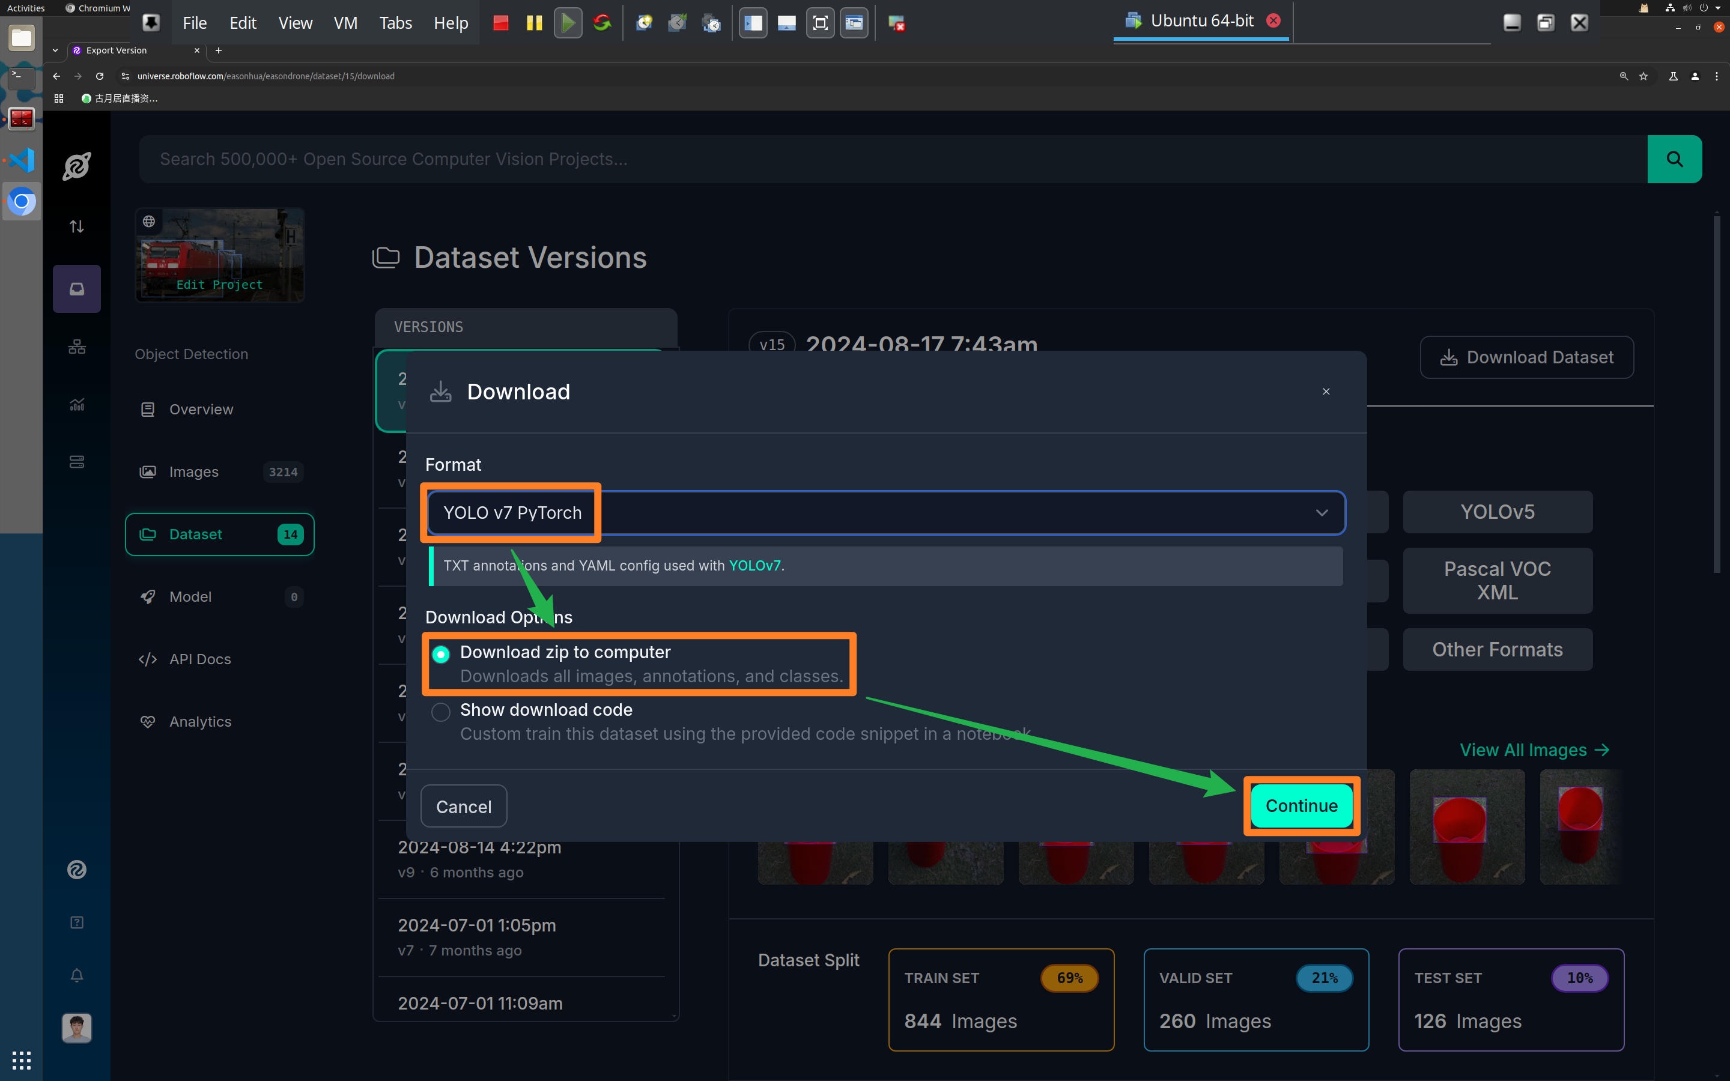This screenshot has width=1730, height=1081.
Task: Open the workflow hierarchy sidebar icon
Action: [x=76, y=347]
